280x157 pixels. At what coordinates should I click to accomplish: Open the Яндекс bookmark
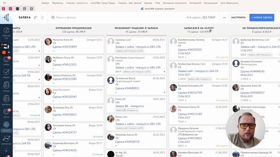(45, 3)
